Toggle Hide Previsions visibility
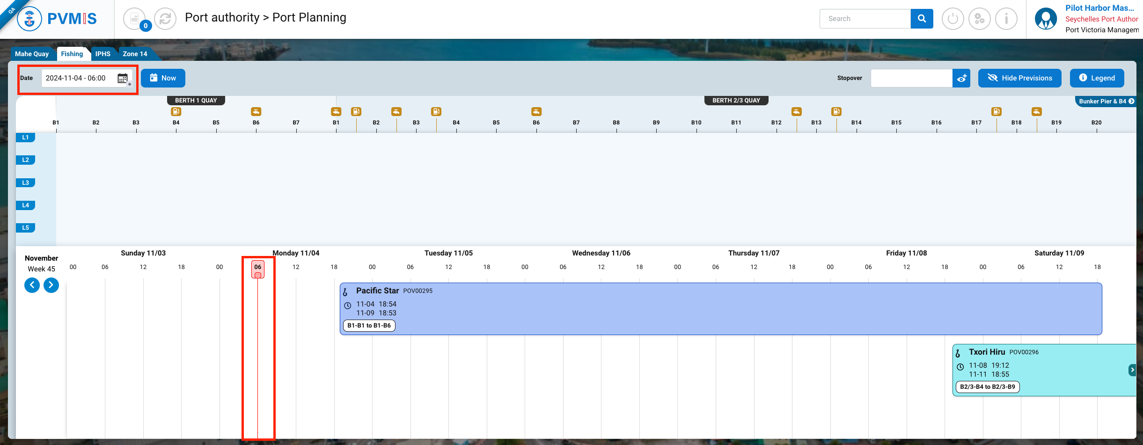 1019,78
